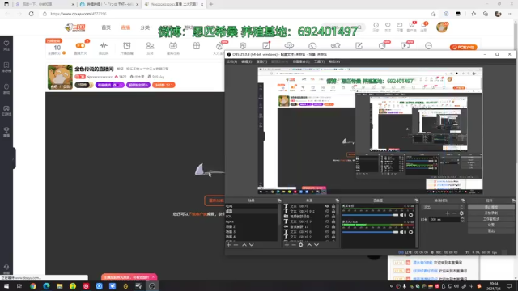
Task: Open the heart follow icon in Douyu header
Action: pos(388,25)
